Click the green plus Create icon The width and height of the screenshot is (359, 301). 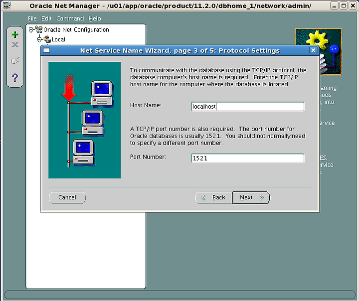[x=15, y=34]
